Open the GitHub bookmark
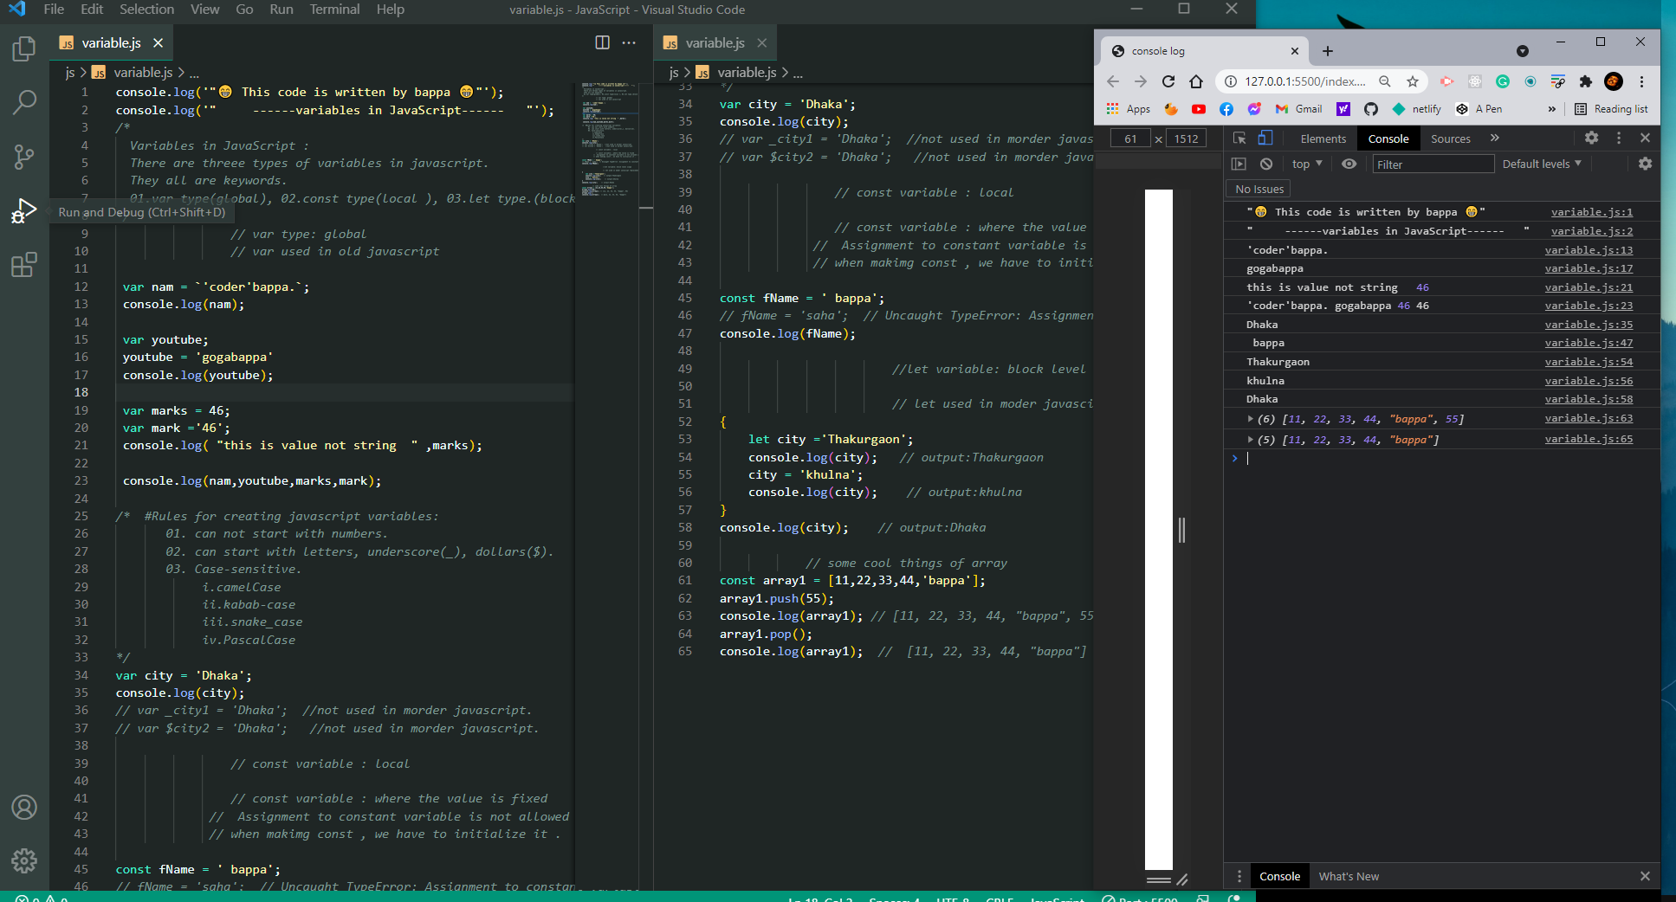The image size is (1676, 902). coord(1370,109)
